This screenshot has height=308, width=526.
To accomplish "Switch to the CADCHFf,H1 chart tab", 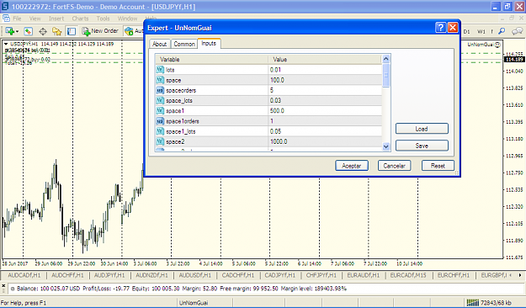I will (238, 275).
